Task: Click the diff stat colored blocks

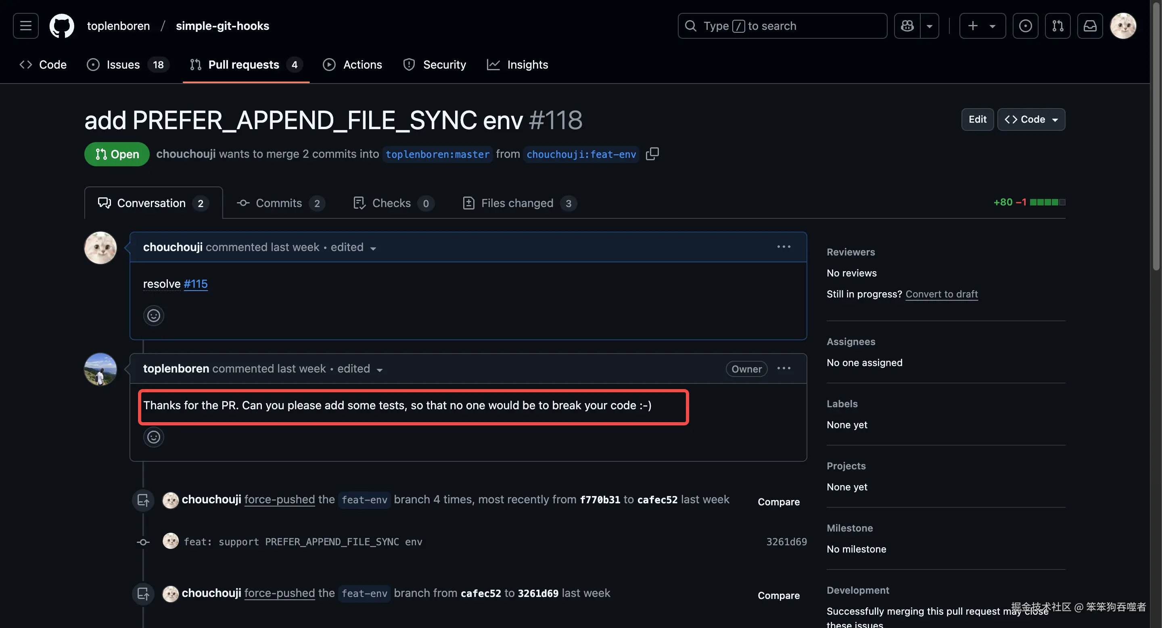Action: click(x=1047, y=202)
